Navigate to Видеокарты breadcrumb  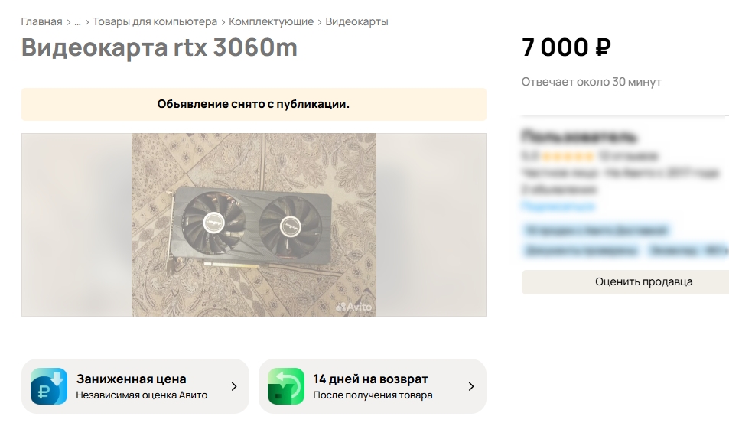(x=356, y=22)
